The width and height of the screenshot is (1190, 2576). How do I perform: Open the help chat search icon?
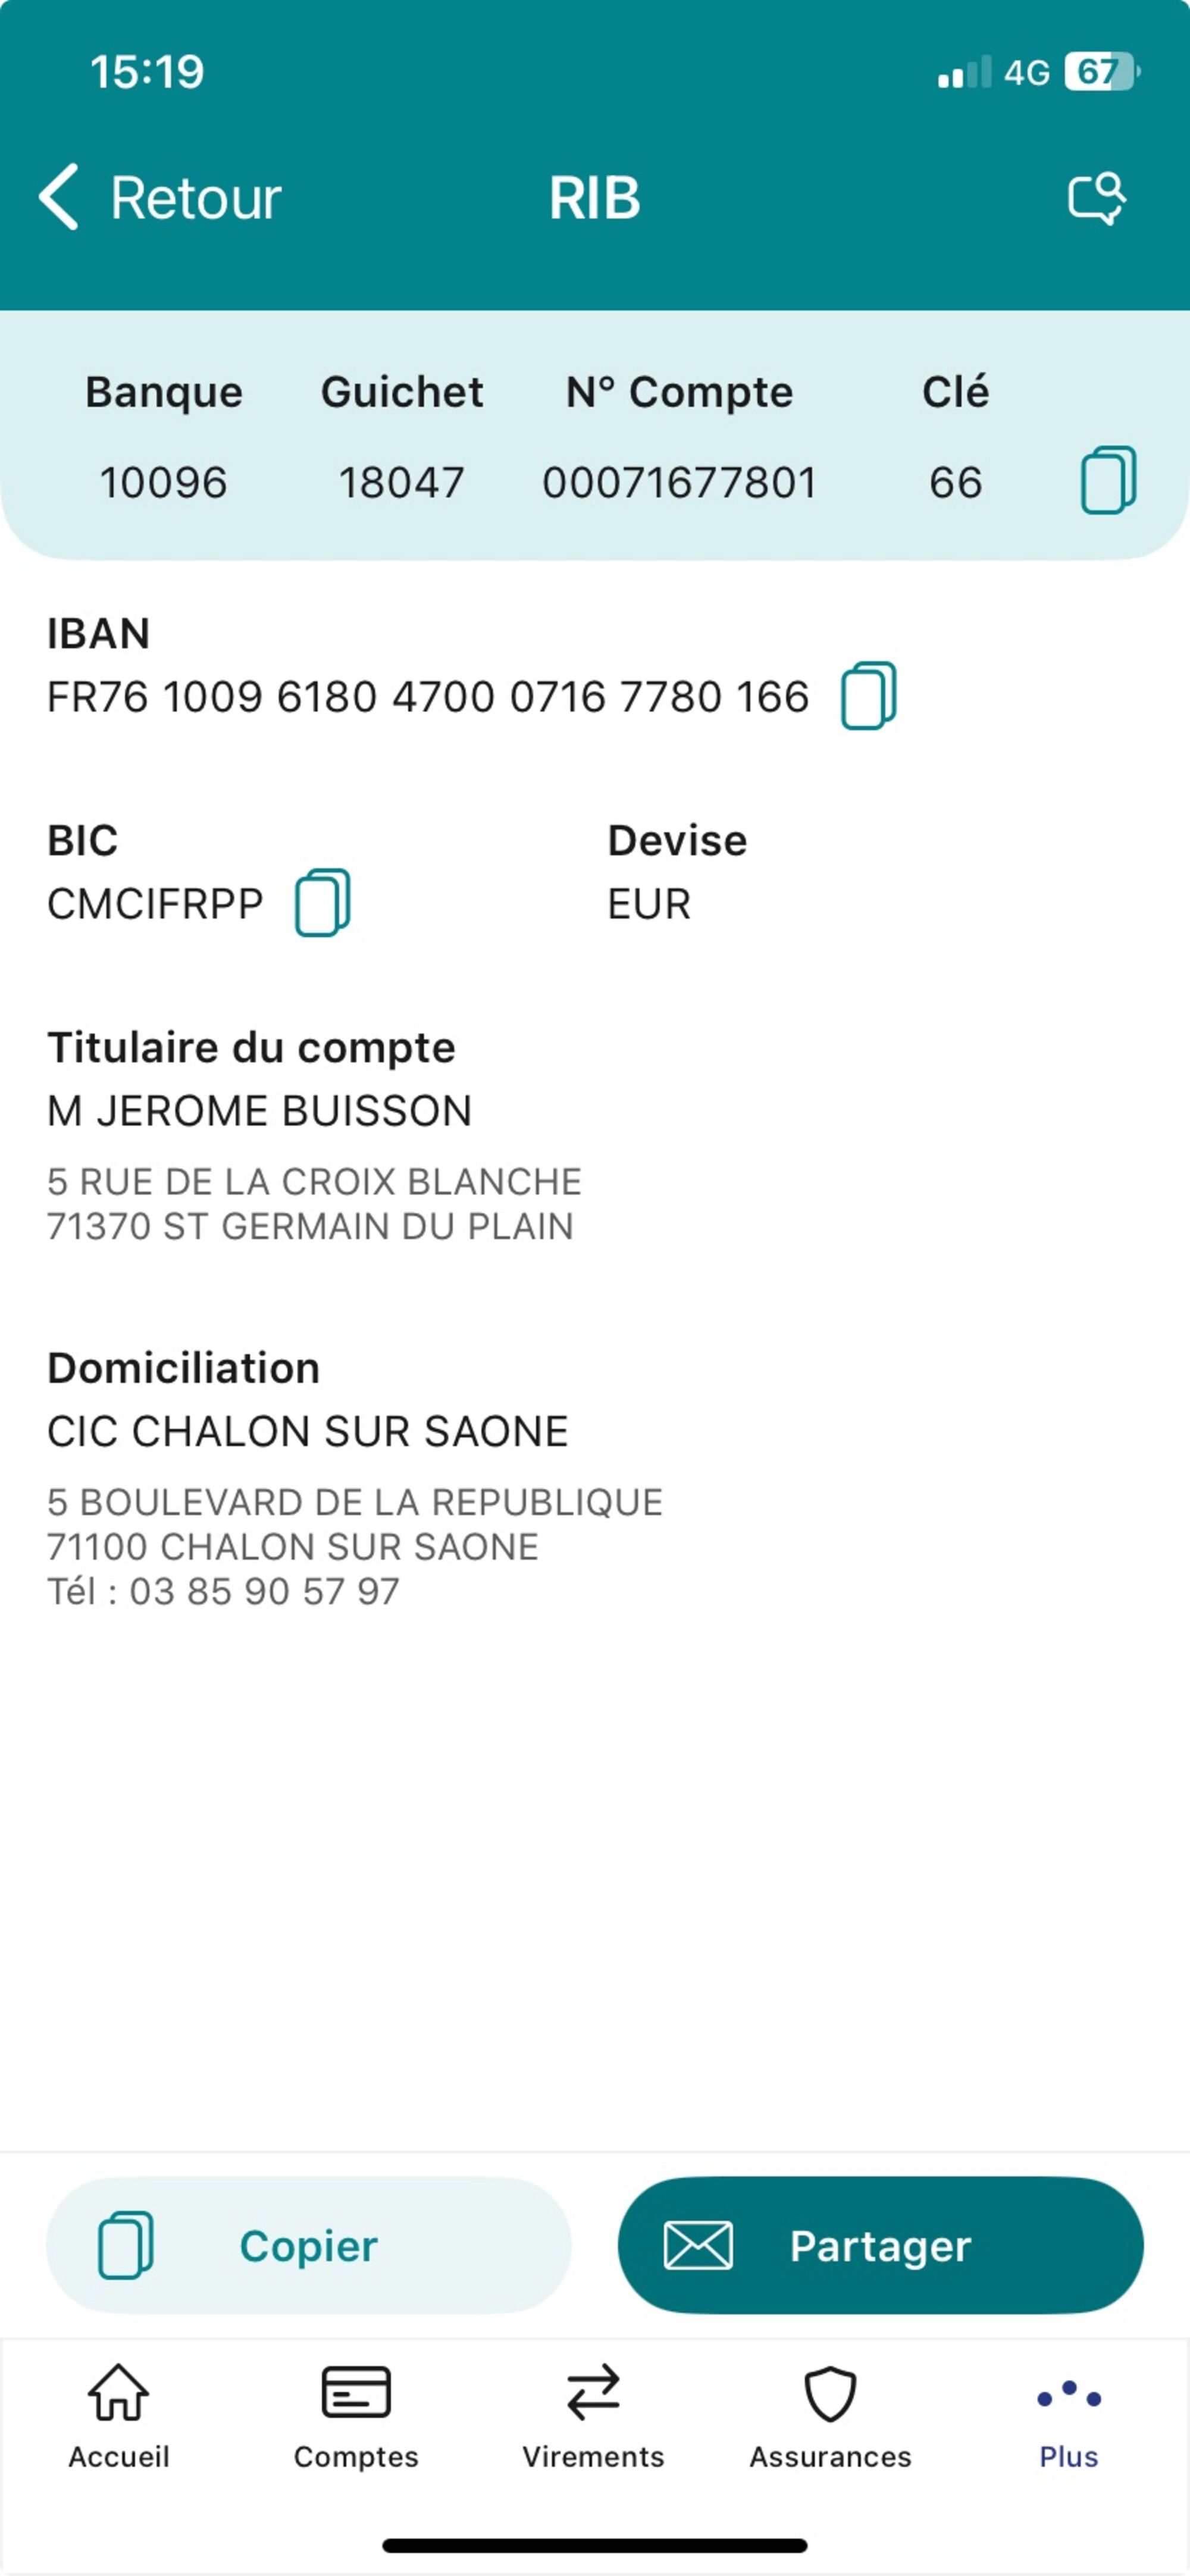tap(1096, 198)
